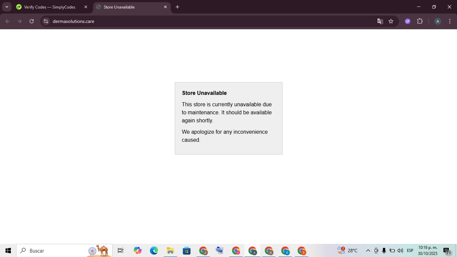Switch to Chrome profile G on taskbar

click(x=285, y=251)
